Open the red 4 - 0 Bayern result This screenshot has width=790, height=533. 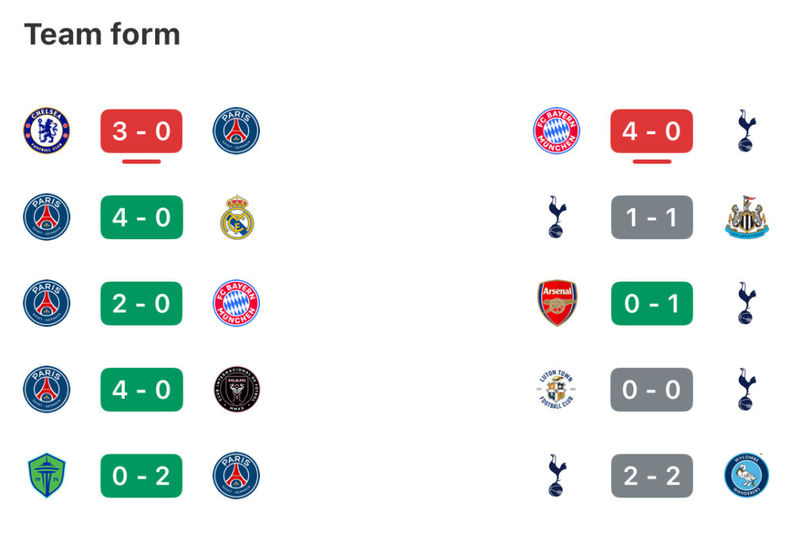[652, 131]
